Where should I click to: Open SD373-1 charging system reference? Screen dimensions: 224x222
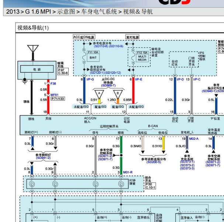pos(187,162)
